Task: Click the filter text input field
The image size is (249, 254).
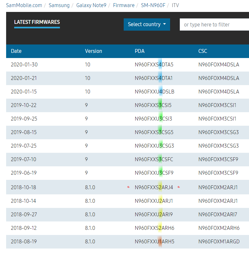Action: pyautogui.click(x=214, y=24)
